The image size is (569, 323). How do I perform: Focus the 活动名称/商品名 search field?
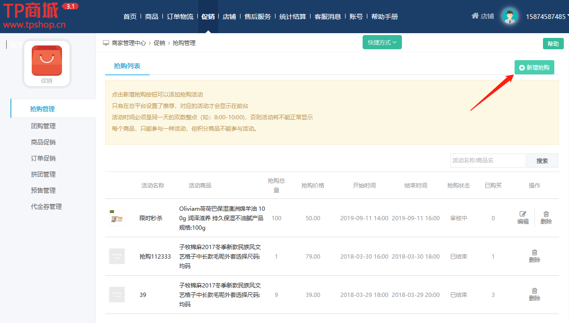(488, 161)
